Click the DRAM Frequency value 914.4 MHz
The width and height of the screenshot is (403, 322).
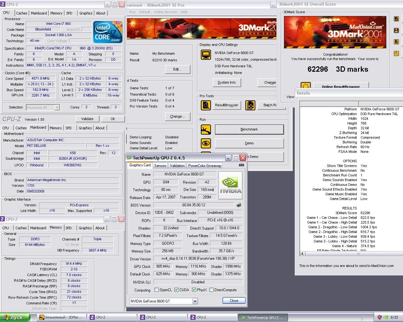point(74,264)
